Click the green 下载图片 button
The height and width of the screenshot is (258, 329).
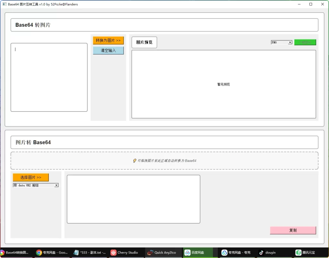(305, 42)
